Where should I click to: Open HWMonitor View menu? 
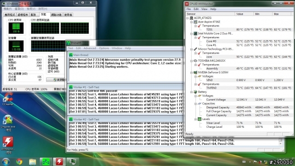pyautogui.click(x=204, y=9)
